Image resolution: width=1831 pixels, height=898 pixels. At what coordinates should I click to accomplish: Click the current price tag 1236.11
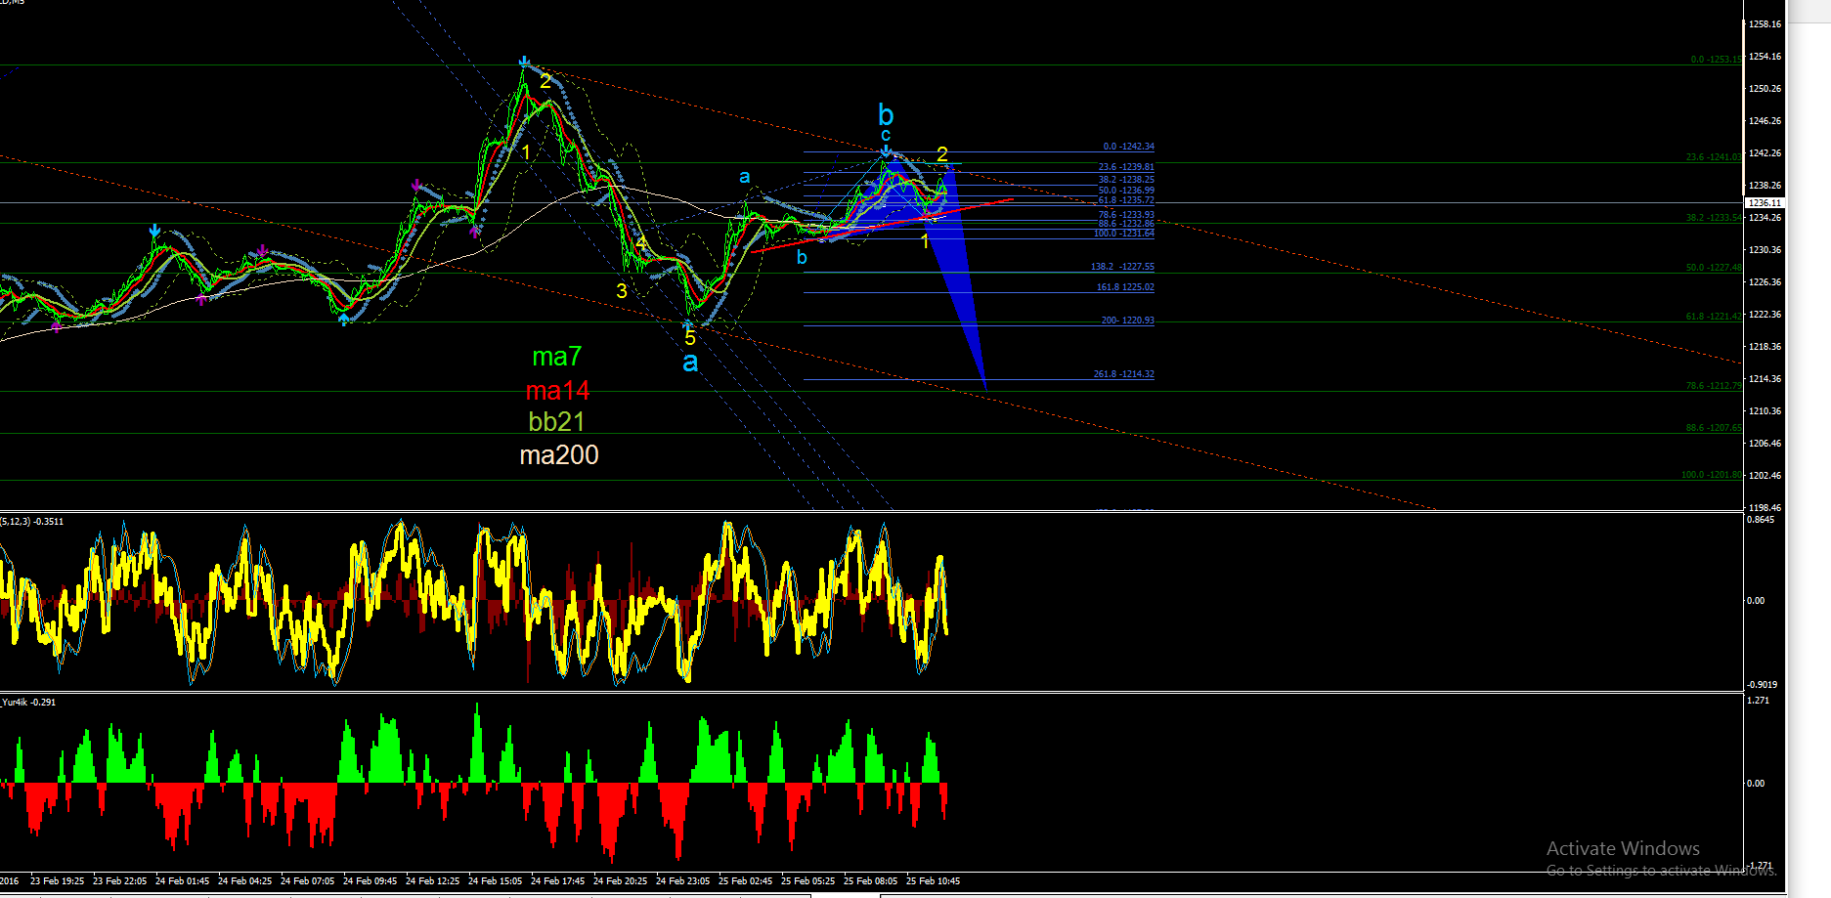tap(1766, 203)
